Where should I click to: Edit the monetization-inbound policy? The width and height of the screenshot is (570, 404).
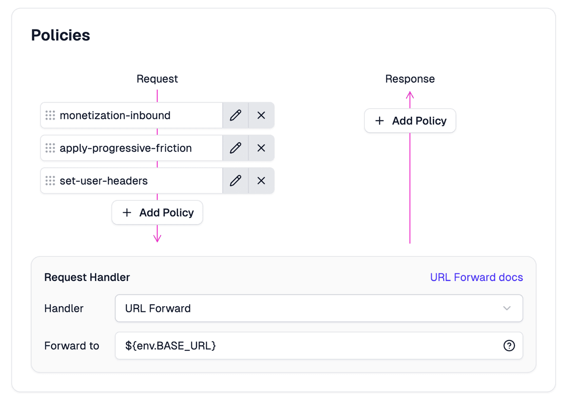point(236,115)
